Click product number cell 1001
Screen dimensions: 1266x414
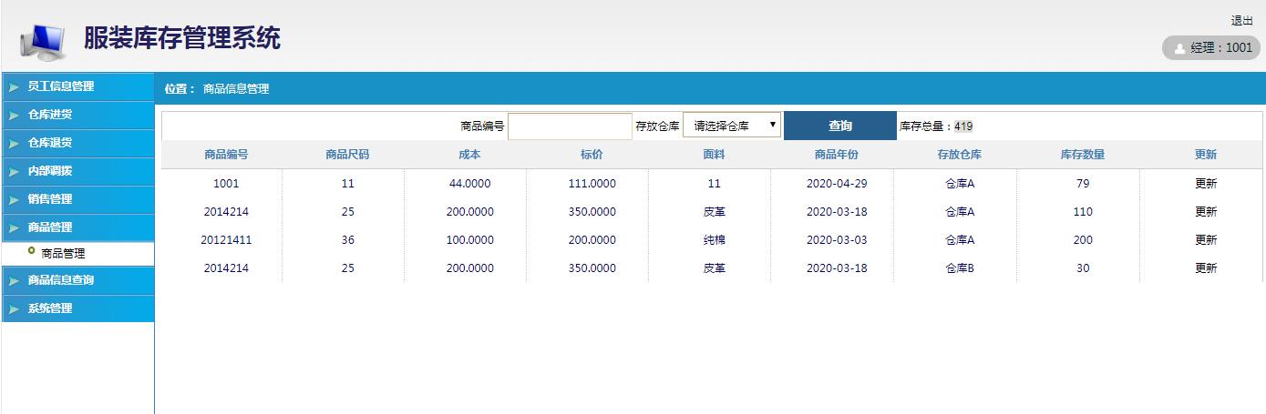pos(226,184)
